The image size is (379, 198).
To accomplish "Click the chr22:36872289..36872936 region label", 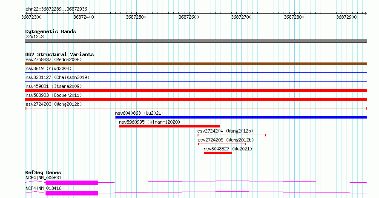I will [56, 9].
